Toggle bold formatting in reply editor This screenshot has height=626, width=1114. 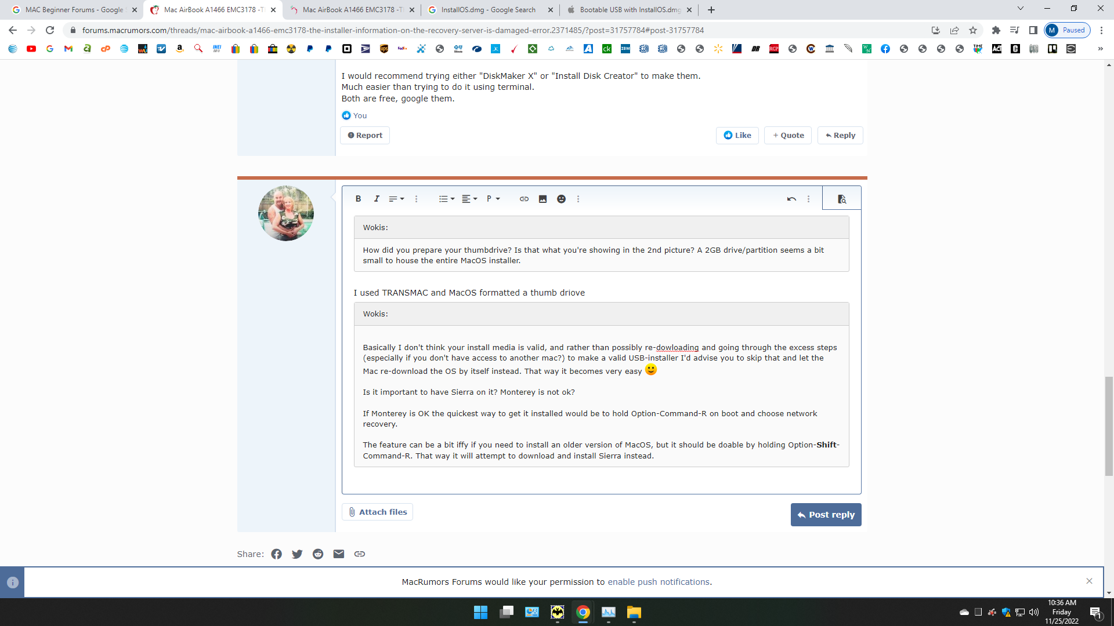[x=358, y=199]
